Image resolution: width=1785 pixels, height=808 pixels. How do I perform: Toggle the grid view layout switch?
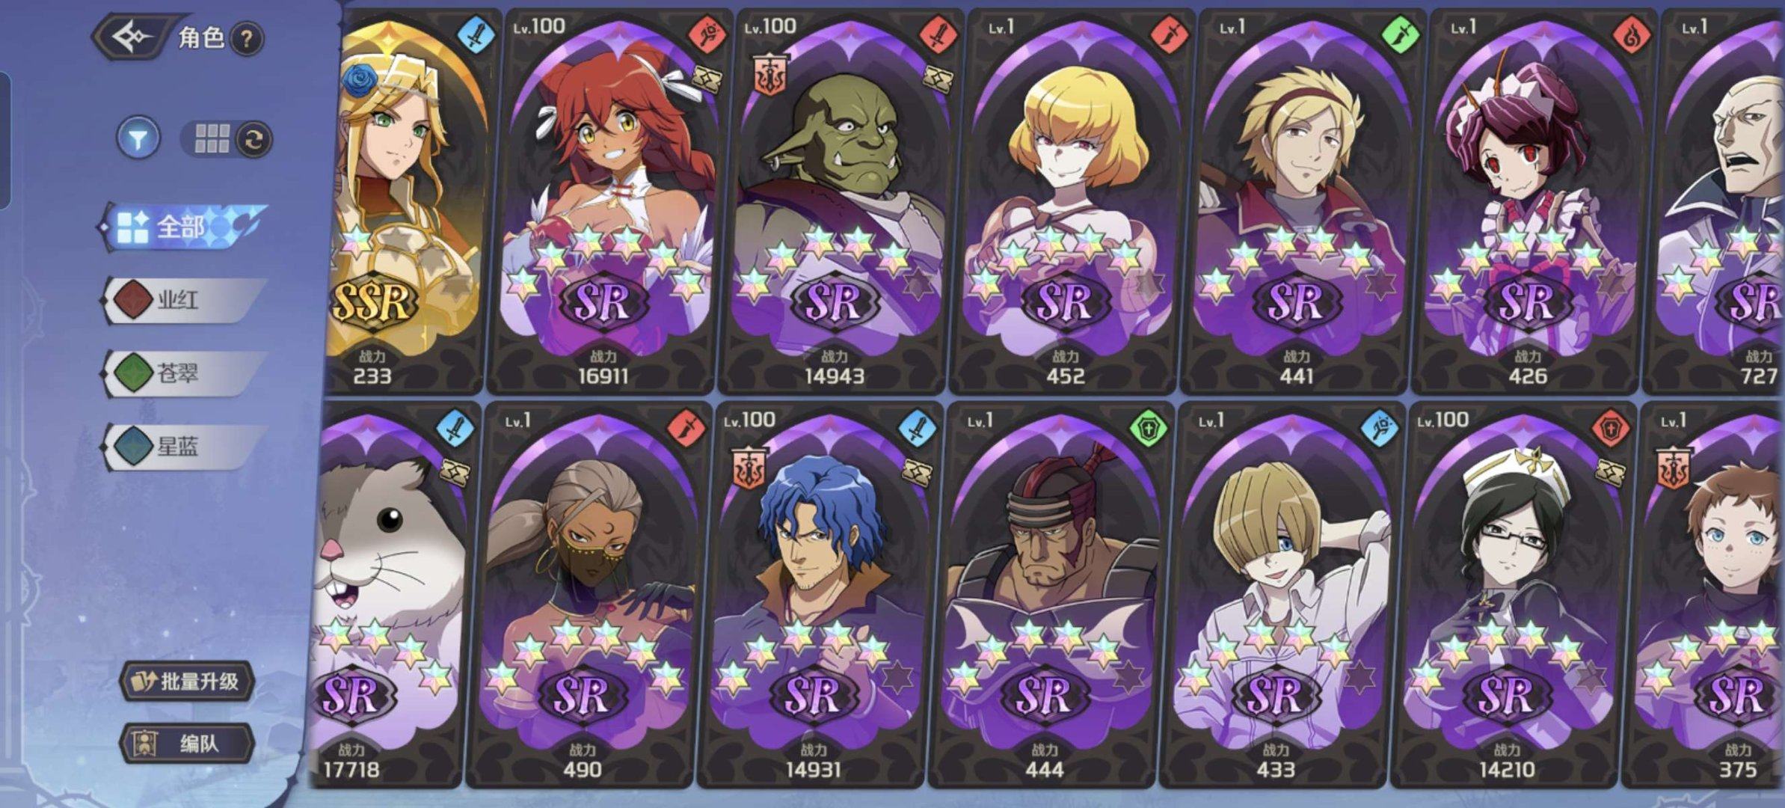pyautogui.click(x=212, y=138)
